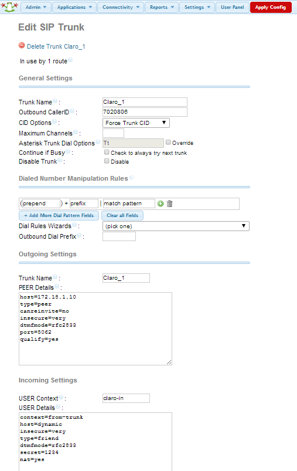Click the prepend dial pattern field
The height and width of the screenshot is (471, 297).
tap(41, 204)
